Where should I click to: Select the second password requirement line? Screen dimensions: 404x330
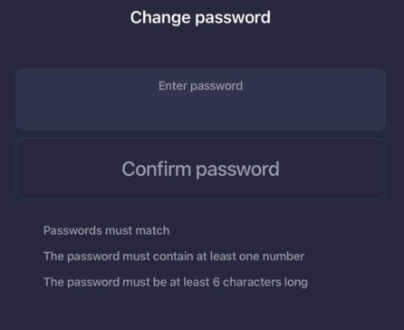click(x=174, y=257)
